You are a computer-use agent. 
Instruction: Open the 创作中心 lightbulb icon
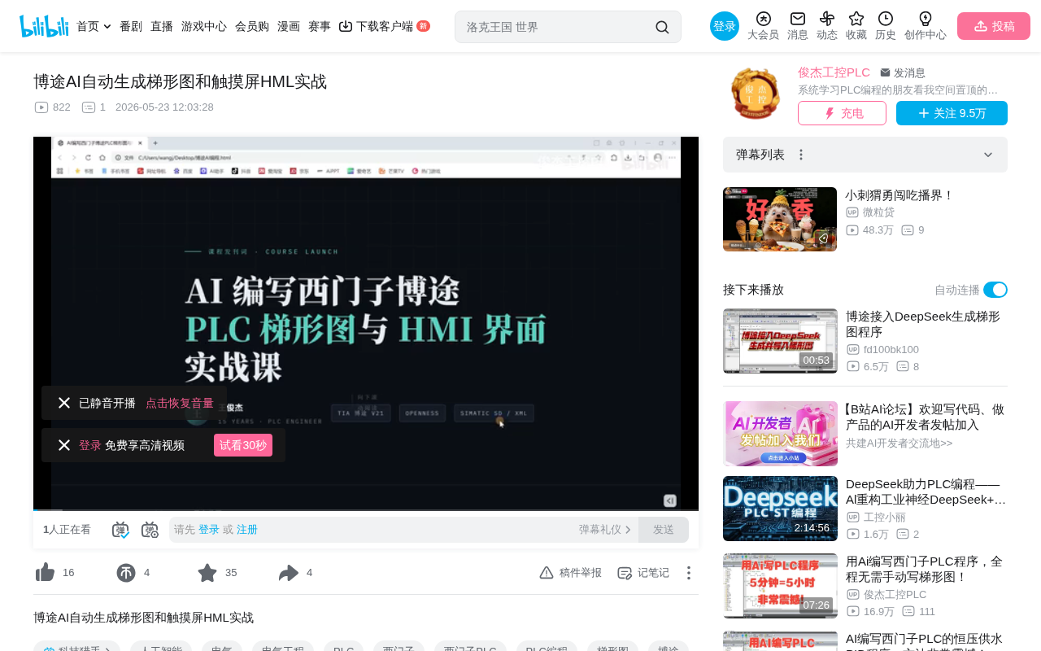tap(926, 19)
